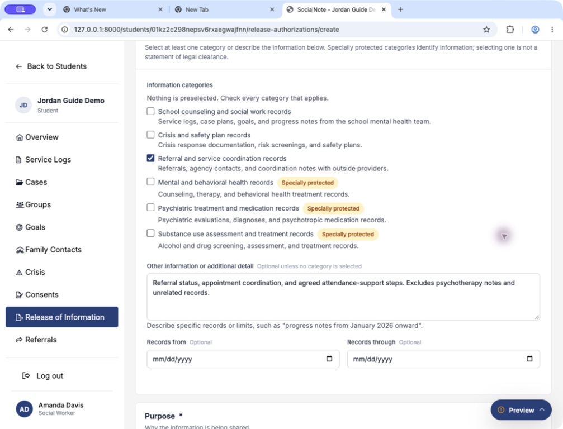Click the Log out text
This screenshot has width=563, height=429.
pyautogui.click(x=50, y=376)
